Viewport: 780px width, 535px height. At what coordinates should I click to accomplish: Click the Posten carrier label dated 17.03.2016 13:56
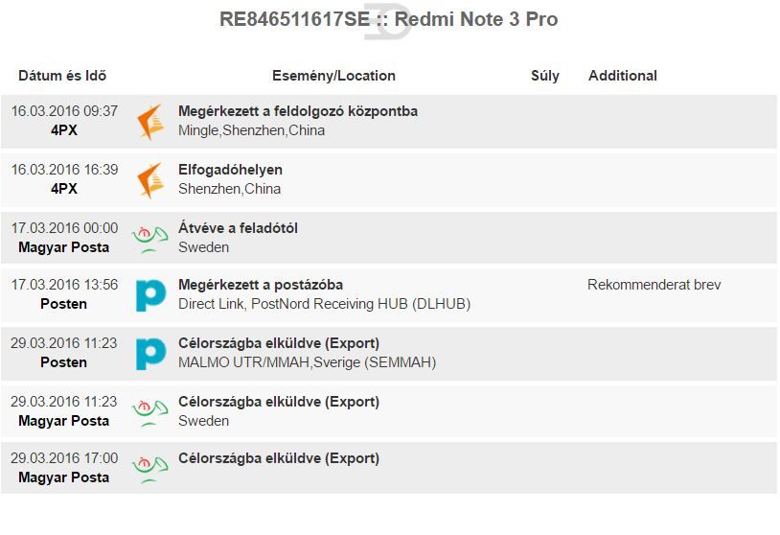(x=63, y=304)
